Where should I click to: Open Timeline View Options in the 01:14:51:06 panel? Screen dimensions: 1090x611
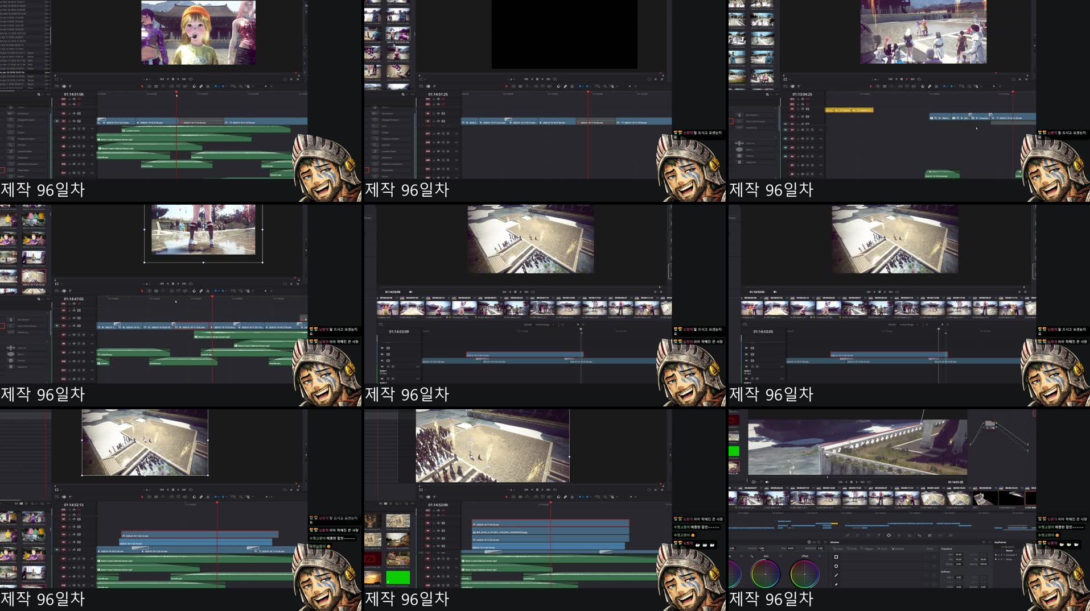pyautogui.click(x=56, y=86)
